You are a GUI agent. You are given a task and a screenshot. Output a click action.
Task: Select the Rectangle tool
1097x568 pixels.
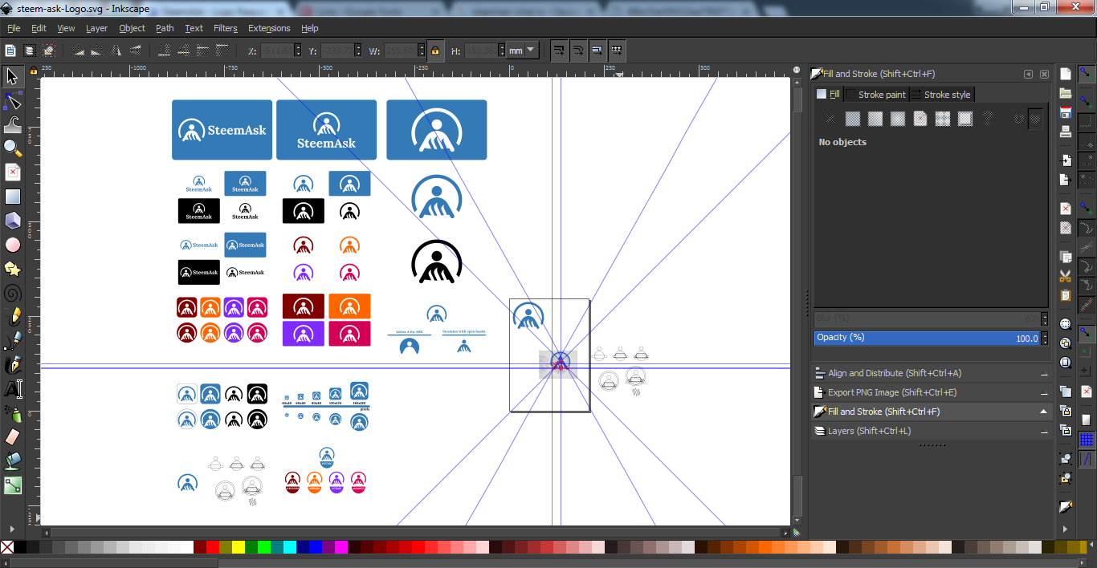[12, 197]
